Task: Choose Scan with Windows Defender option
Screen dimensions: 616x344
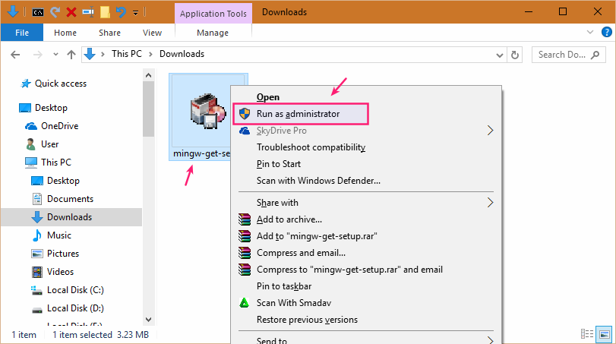Action: click(x=318, y=181)
